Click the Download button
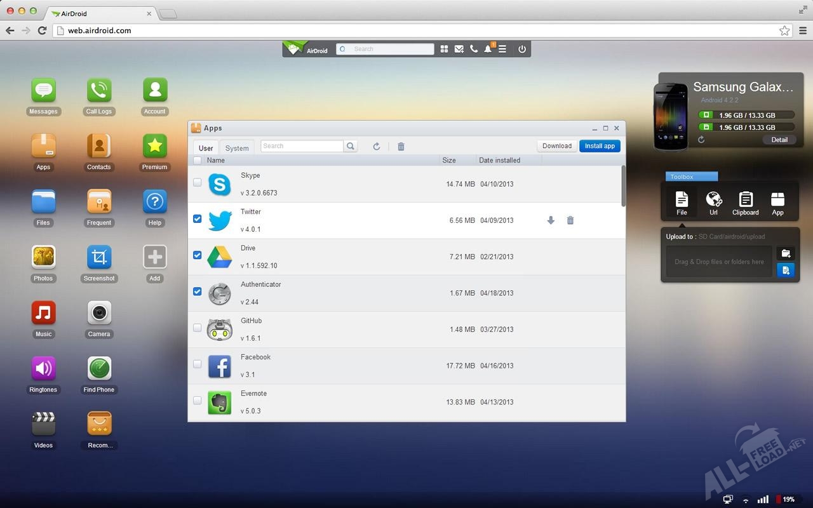 (x=557, y=146)
